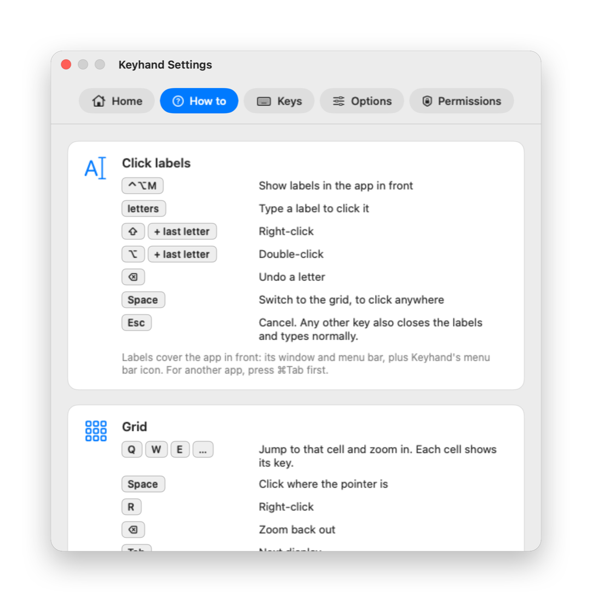Click '+ last letter' badge beside Right-click

point(182,231)
